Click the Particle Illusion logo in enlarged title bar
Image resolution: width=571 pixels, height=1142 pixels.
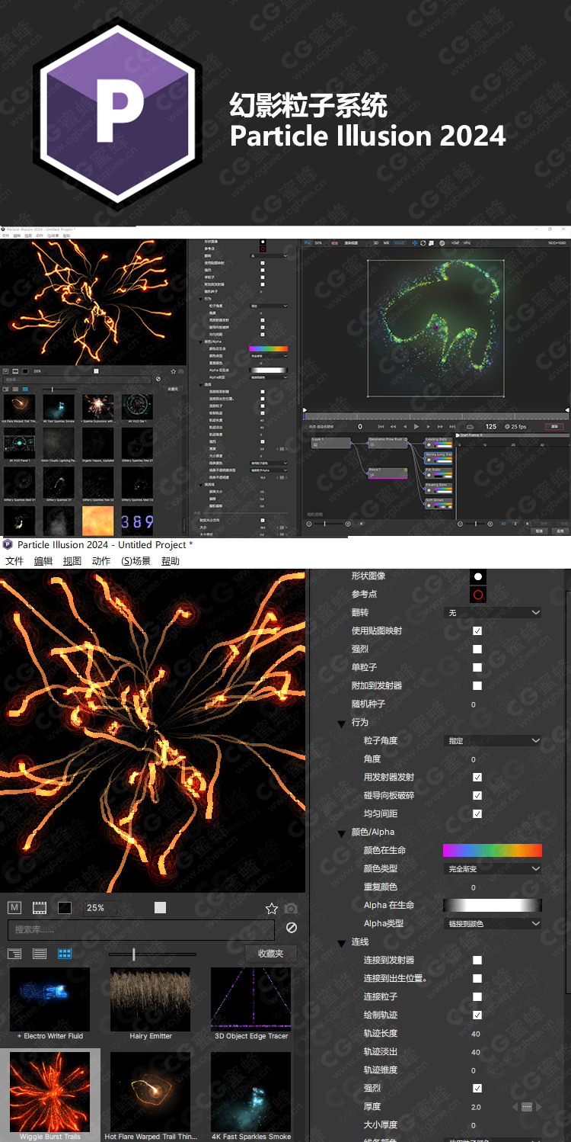[8, 544]
